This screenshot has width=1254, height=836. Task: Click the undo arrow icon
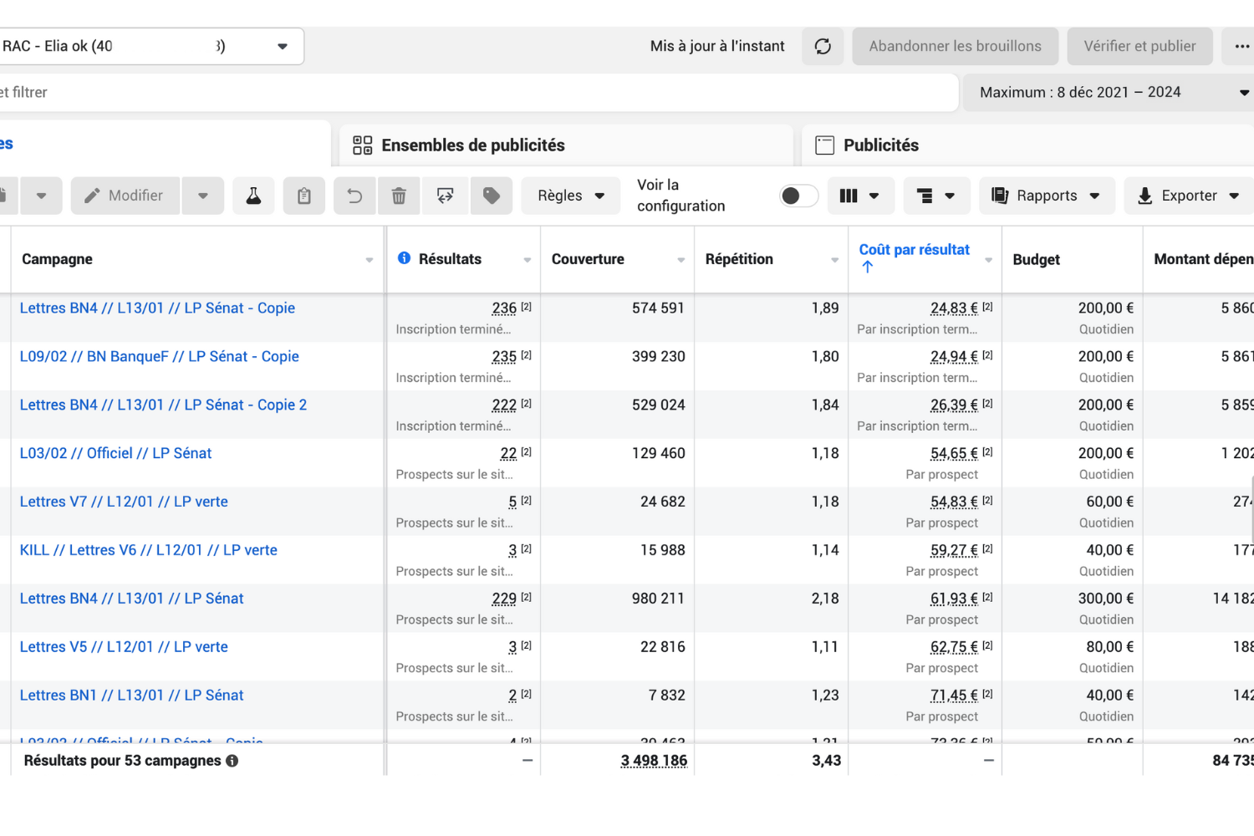click(355, 196)
